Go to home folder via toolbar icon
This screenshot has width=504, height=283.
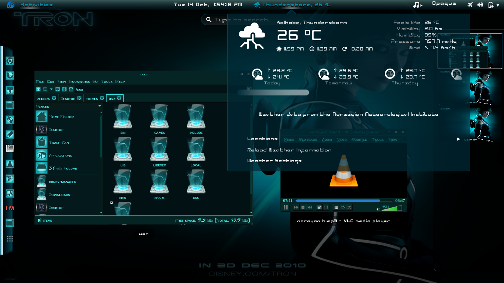[71, 89]
